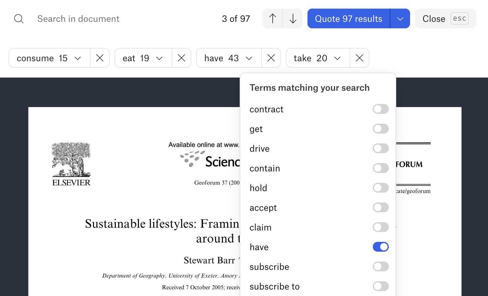Expand the 'consume' term dropdown
The height and width of the screenshot is (296, 488).
[78, 58]
